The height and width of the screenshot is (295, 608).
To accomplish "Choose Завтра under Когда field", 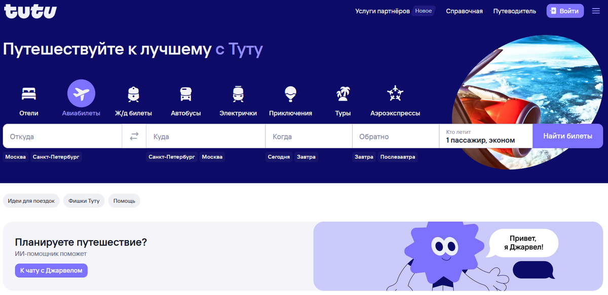I will pos(307,157).
